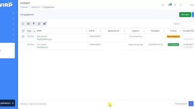Click phone number +7(960)070-55-90
This screenshot has height=109, width=194.
pyautogui.click(x=155, y=45)
